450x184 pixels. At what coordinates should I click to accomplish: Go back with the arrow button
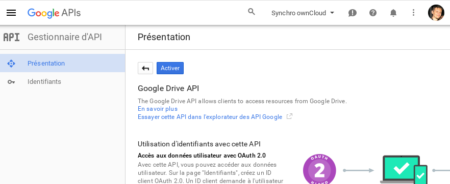pos(145,68)
